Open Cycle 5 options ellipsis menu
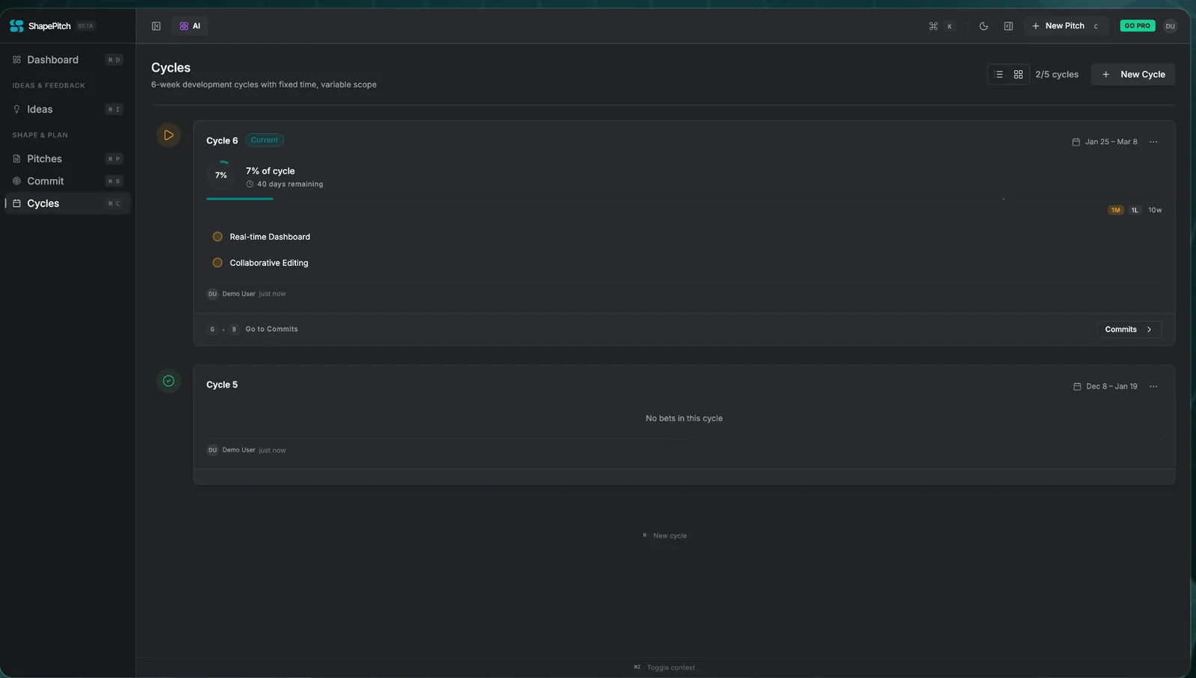This screenshot has width=1196, height=678. click(x=1153, y=387)
